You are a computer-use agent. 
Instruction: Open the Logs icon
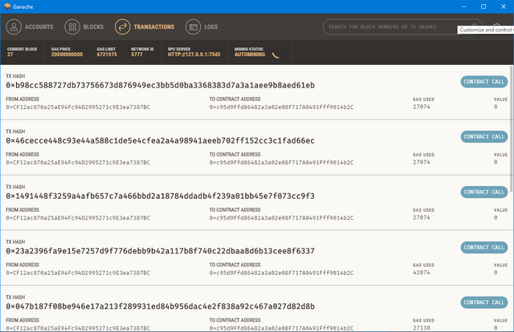193,26
